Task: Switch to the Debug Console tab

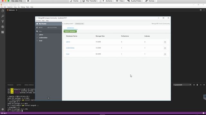Action: 29,85
